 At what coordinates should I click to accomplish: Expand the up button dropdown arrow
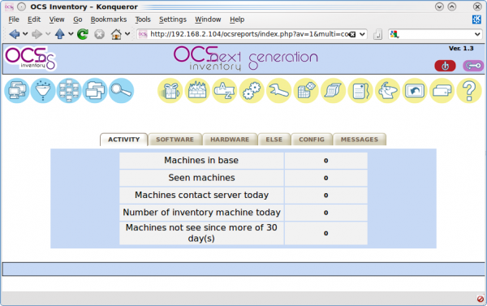click(71, 33)
